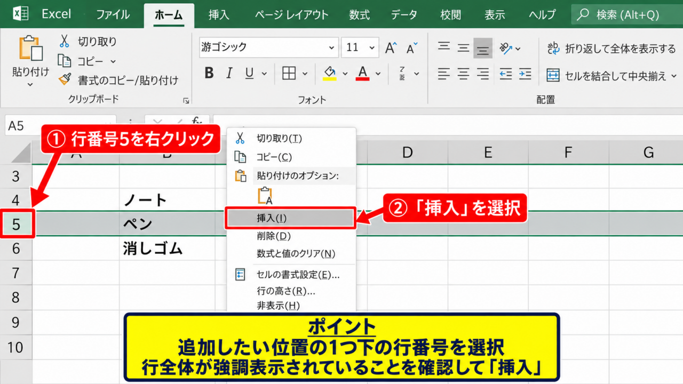
Task: Center text horizontally
Action: click(463, 74)
